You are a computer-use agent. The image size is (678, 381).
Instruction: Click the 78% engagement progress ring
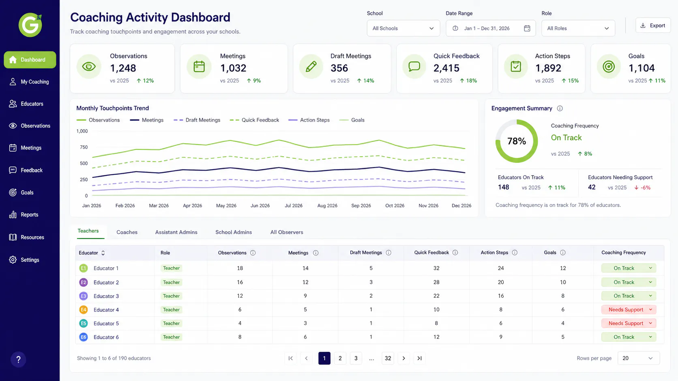pos(517,141)
